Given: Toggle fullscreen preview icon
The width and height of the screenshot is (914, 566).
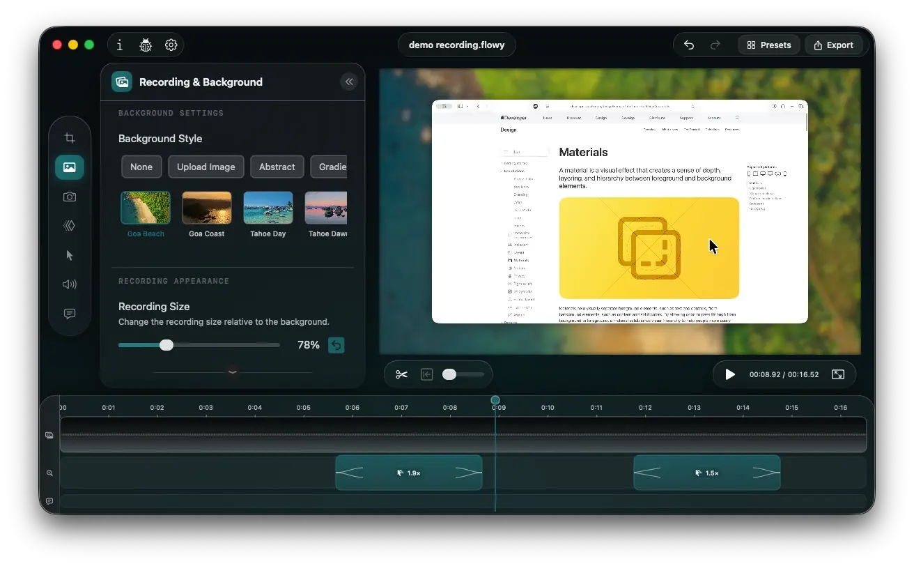Looking at the screenshot, I should click(x=838, y=374).
